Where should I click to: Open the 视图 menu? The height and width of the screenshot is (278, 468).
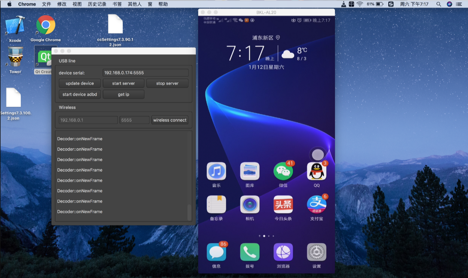tap(77, 4)
